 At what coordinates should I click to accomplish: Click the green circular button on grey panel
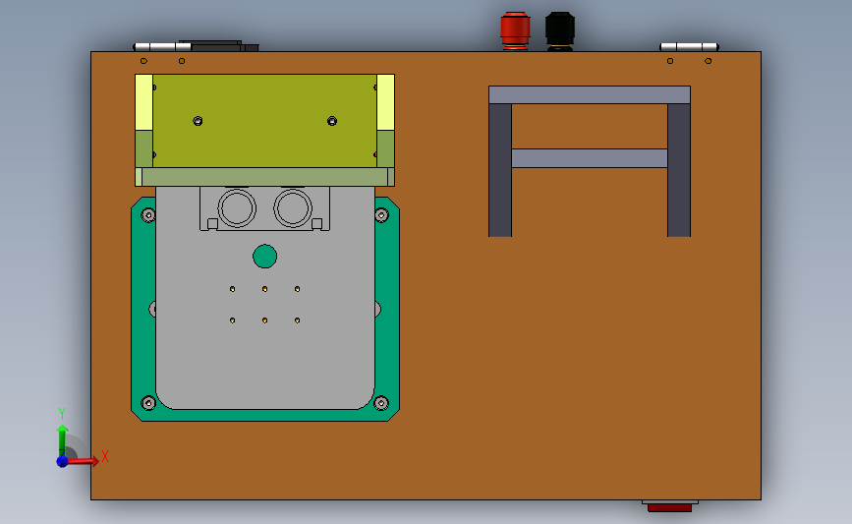coord(264,257)
